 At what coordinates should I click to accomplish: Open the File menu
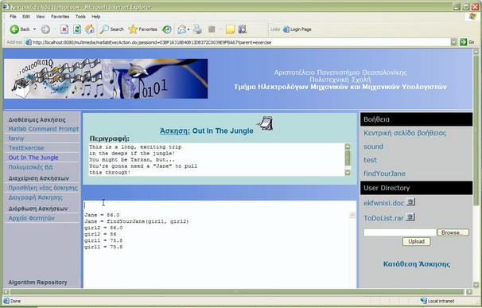(13, 17)
